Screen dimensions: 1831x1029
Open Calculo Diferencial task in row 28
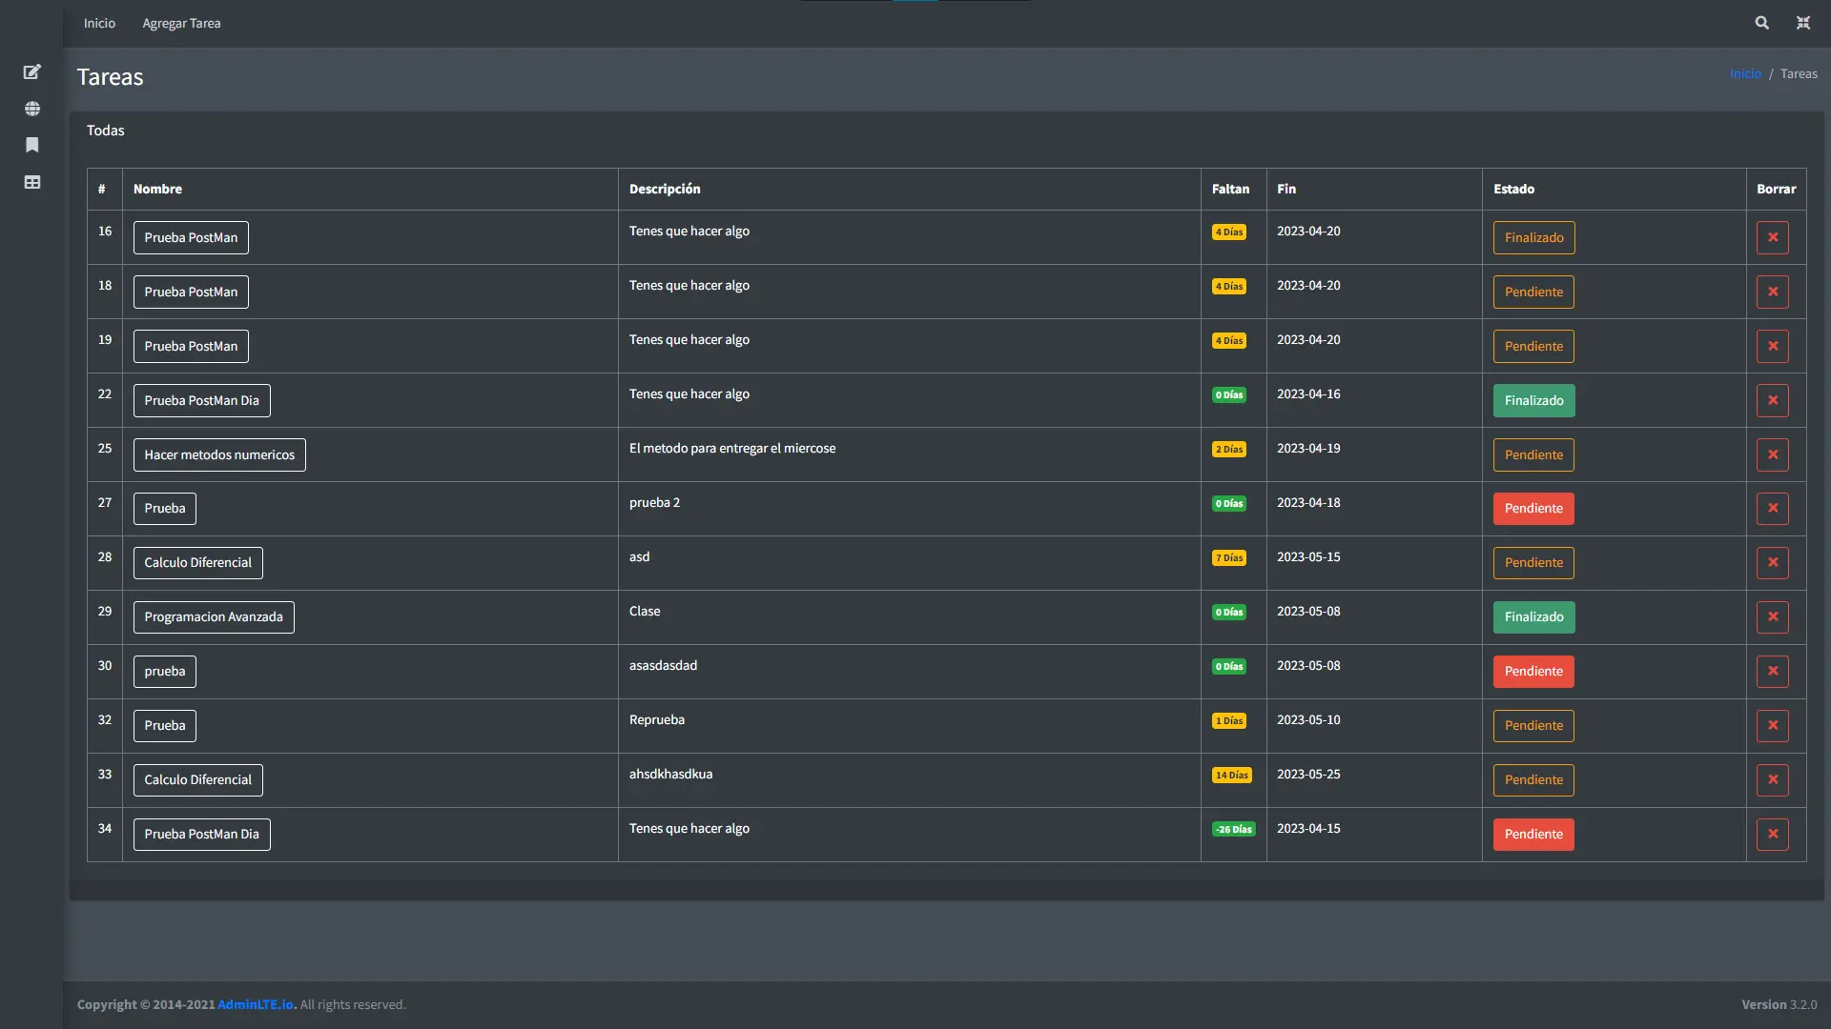tap(197, 562)
